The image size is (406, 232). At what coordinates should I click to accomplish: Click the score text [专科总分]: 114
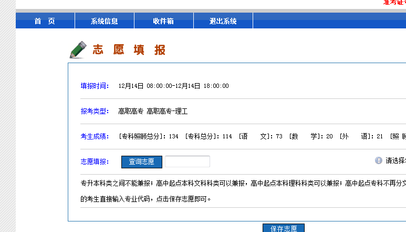209,136
